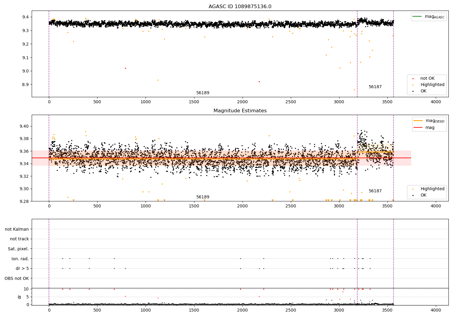Image resolution: width=453 pixels, height=317 pixels.
Task: Click the '56189' annotation in the top plot
Action: 203,93
